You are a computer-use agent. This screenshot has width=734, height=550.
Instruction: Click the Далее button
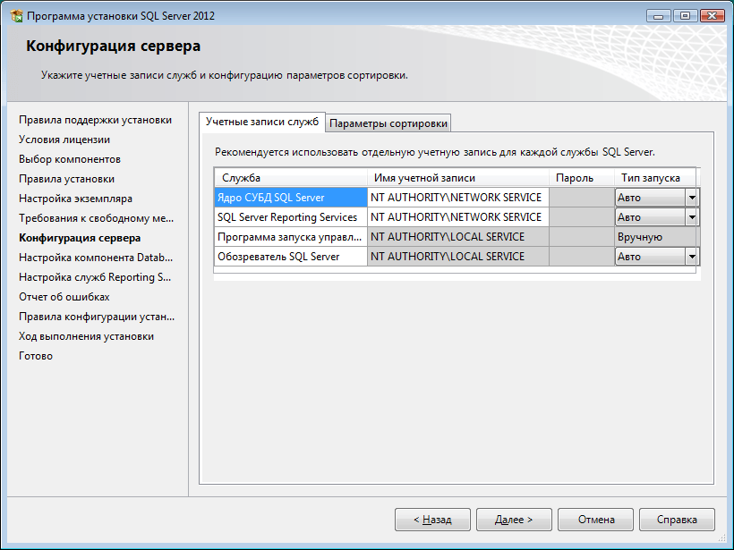tap(513, 520)
